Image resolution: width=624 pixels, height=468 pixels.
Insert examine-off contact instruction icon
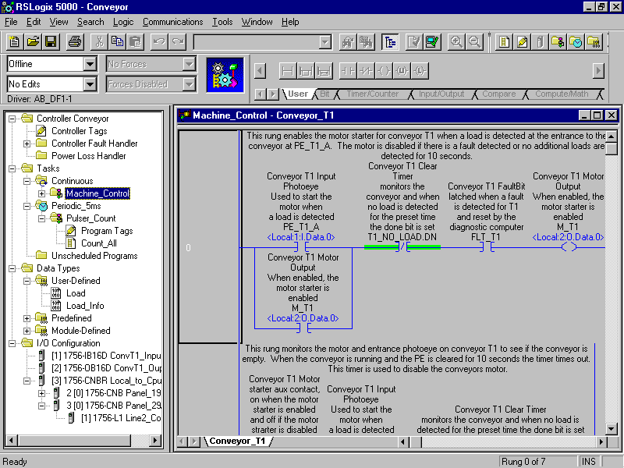pos(366,71)
